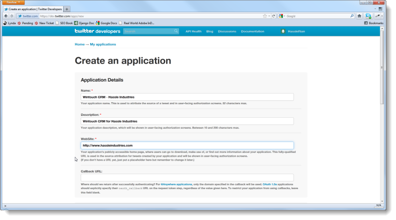Close the add-on bar with the X
Viewport: 396px width, 220px height.
pos(5,206)
